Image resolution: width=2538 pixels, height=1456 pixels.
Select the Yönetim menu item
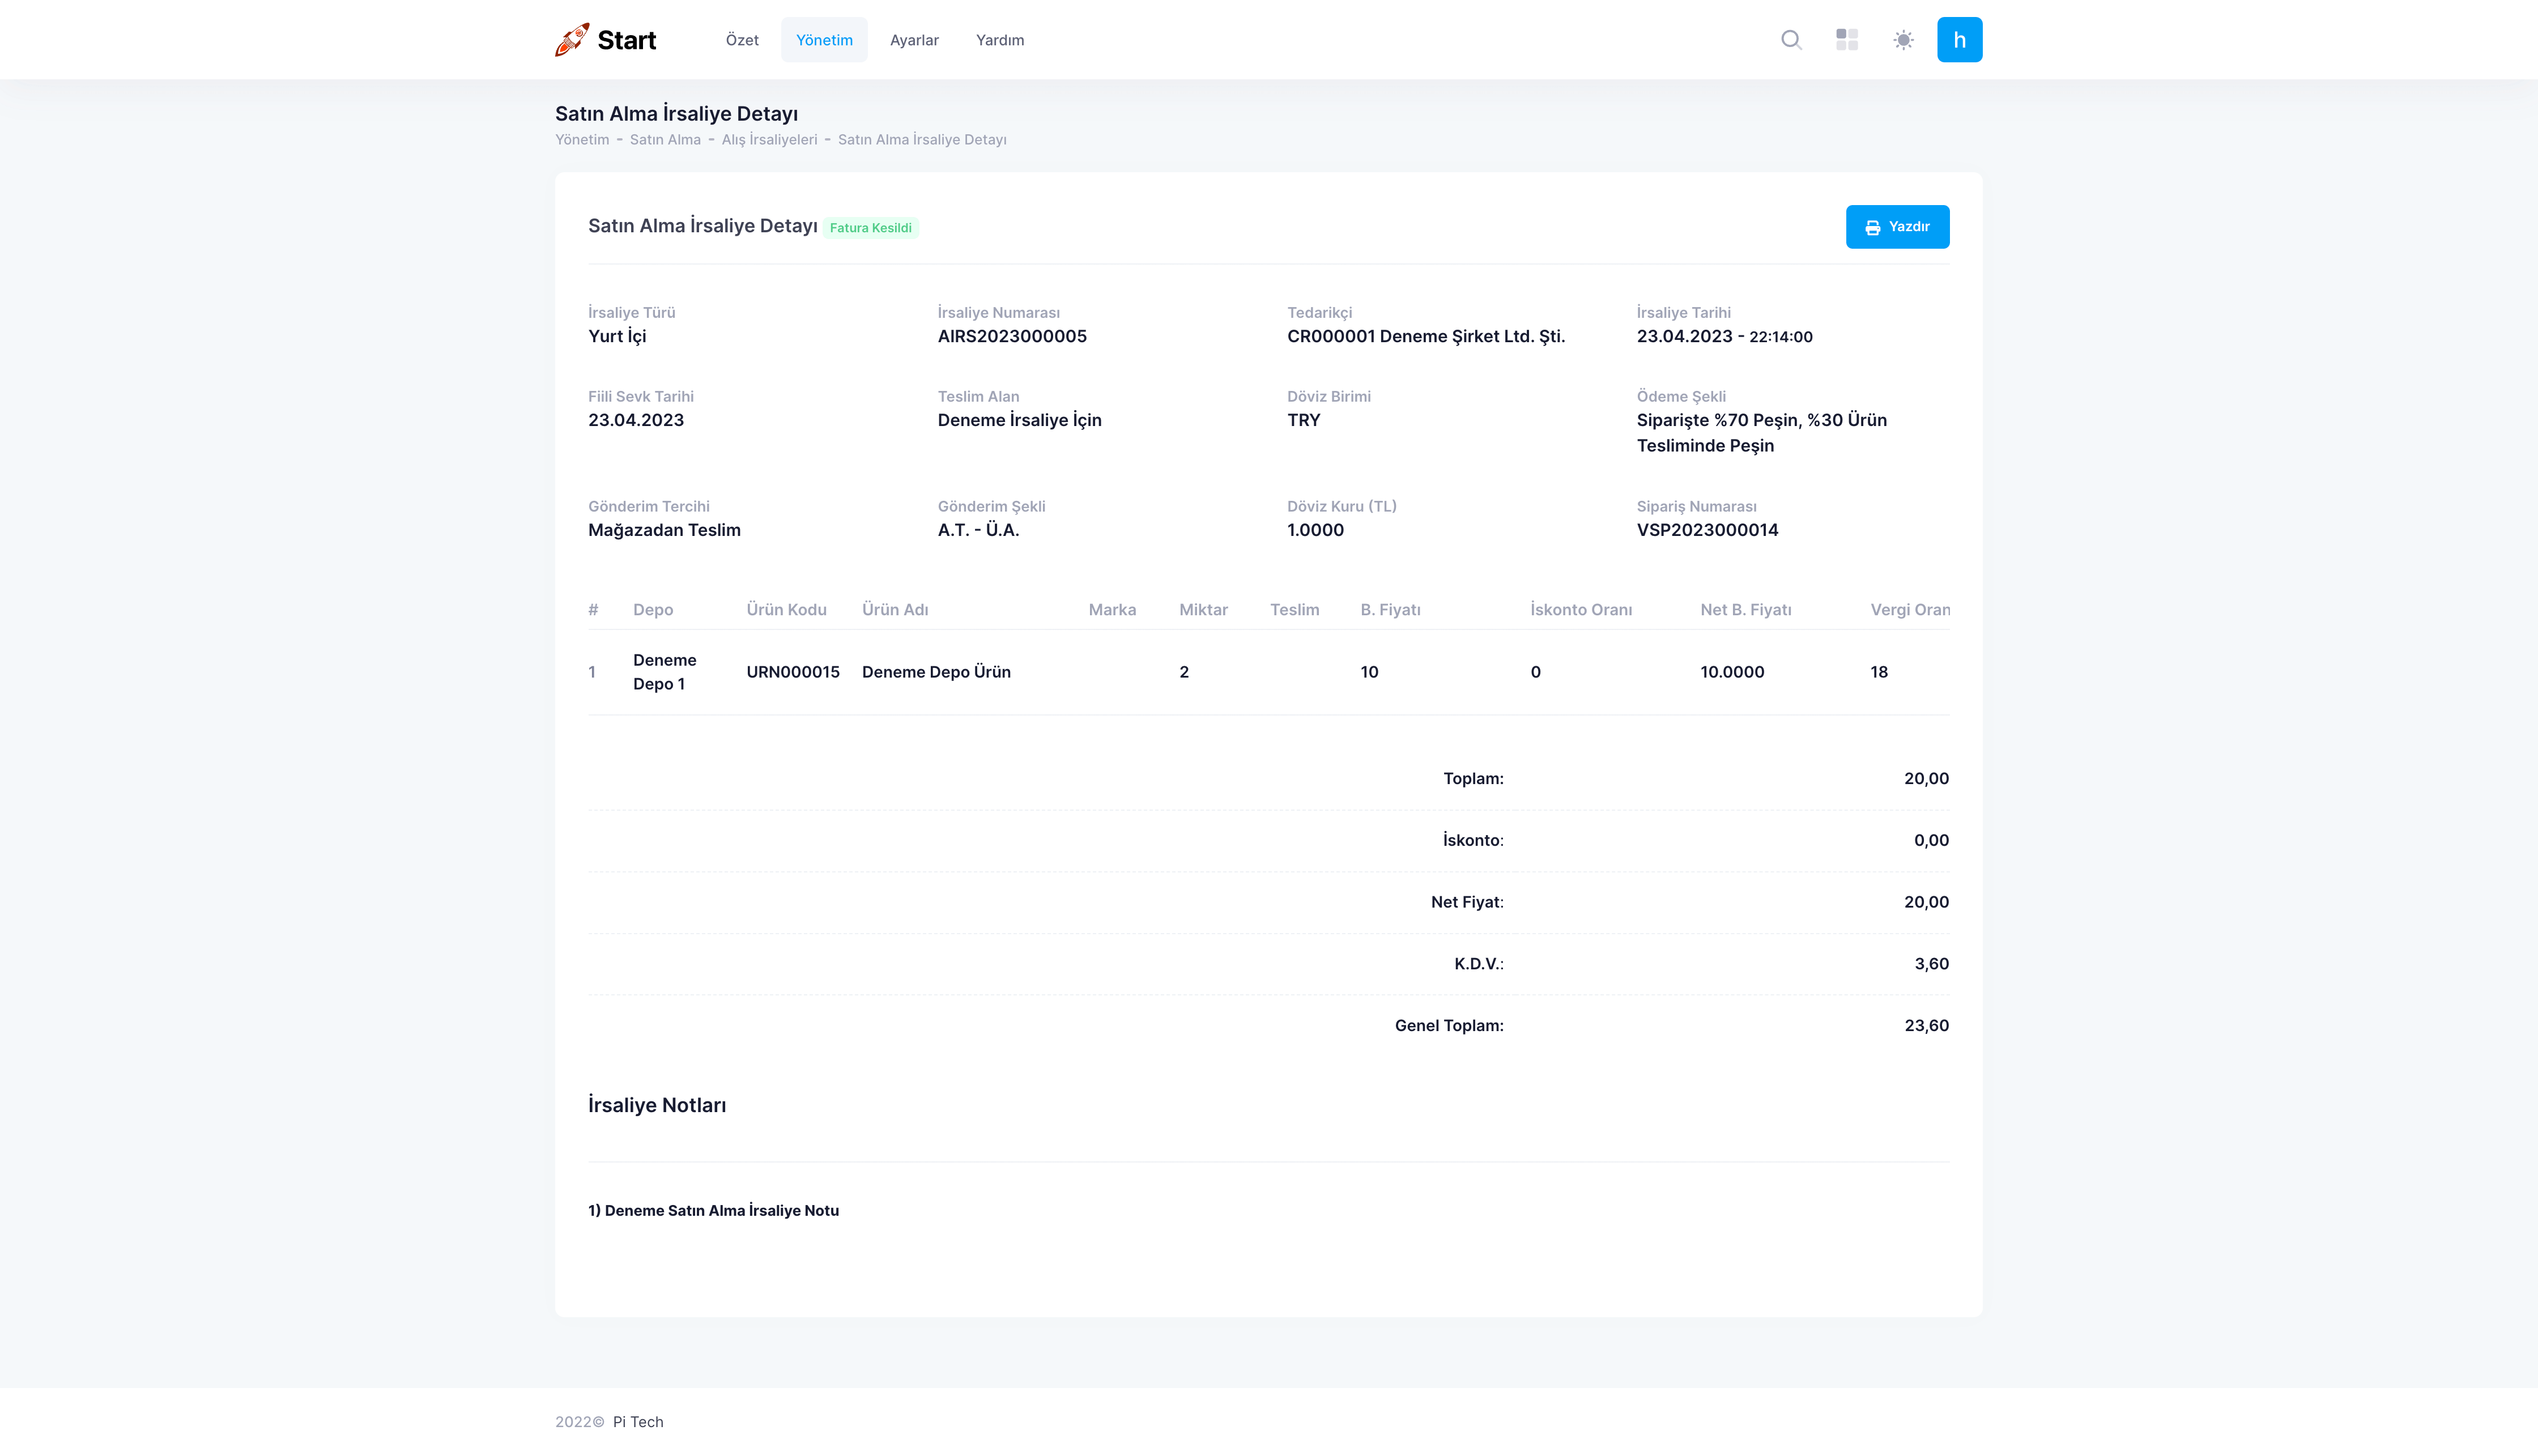coord(824,40)
